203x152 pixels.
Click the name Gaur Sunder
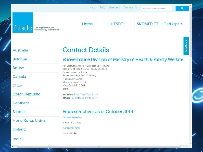[x=70, y=133]
